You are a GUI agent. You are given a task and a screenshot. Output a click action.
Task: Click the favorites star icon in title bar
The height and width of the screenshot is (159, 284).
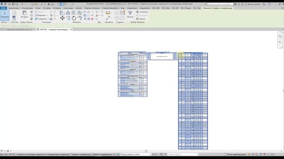tap(242, 4)
